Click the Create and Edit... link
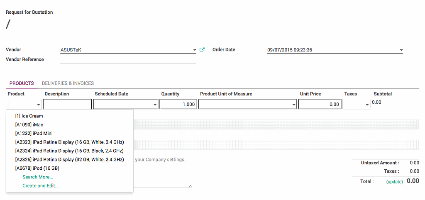This screenshot has height=200, width=425. point(40,186)
